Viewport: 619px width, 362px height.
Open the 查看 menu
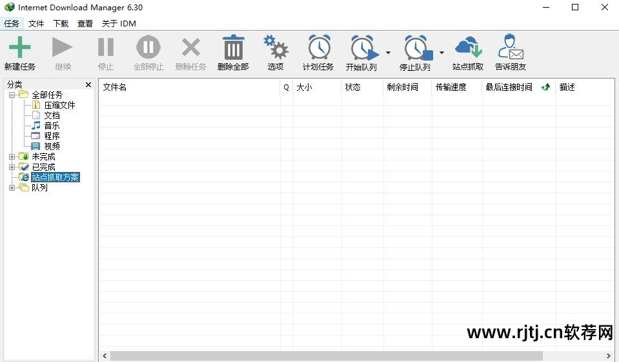coord(85,24)
